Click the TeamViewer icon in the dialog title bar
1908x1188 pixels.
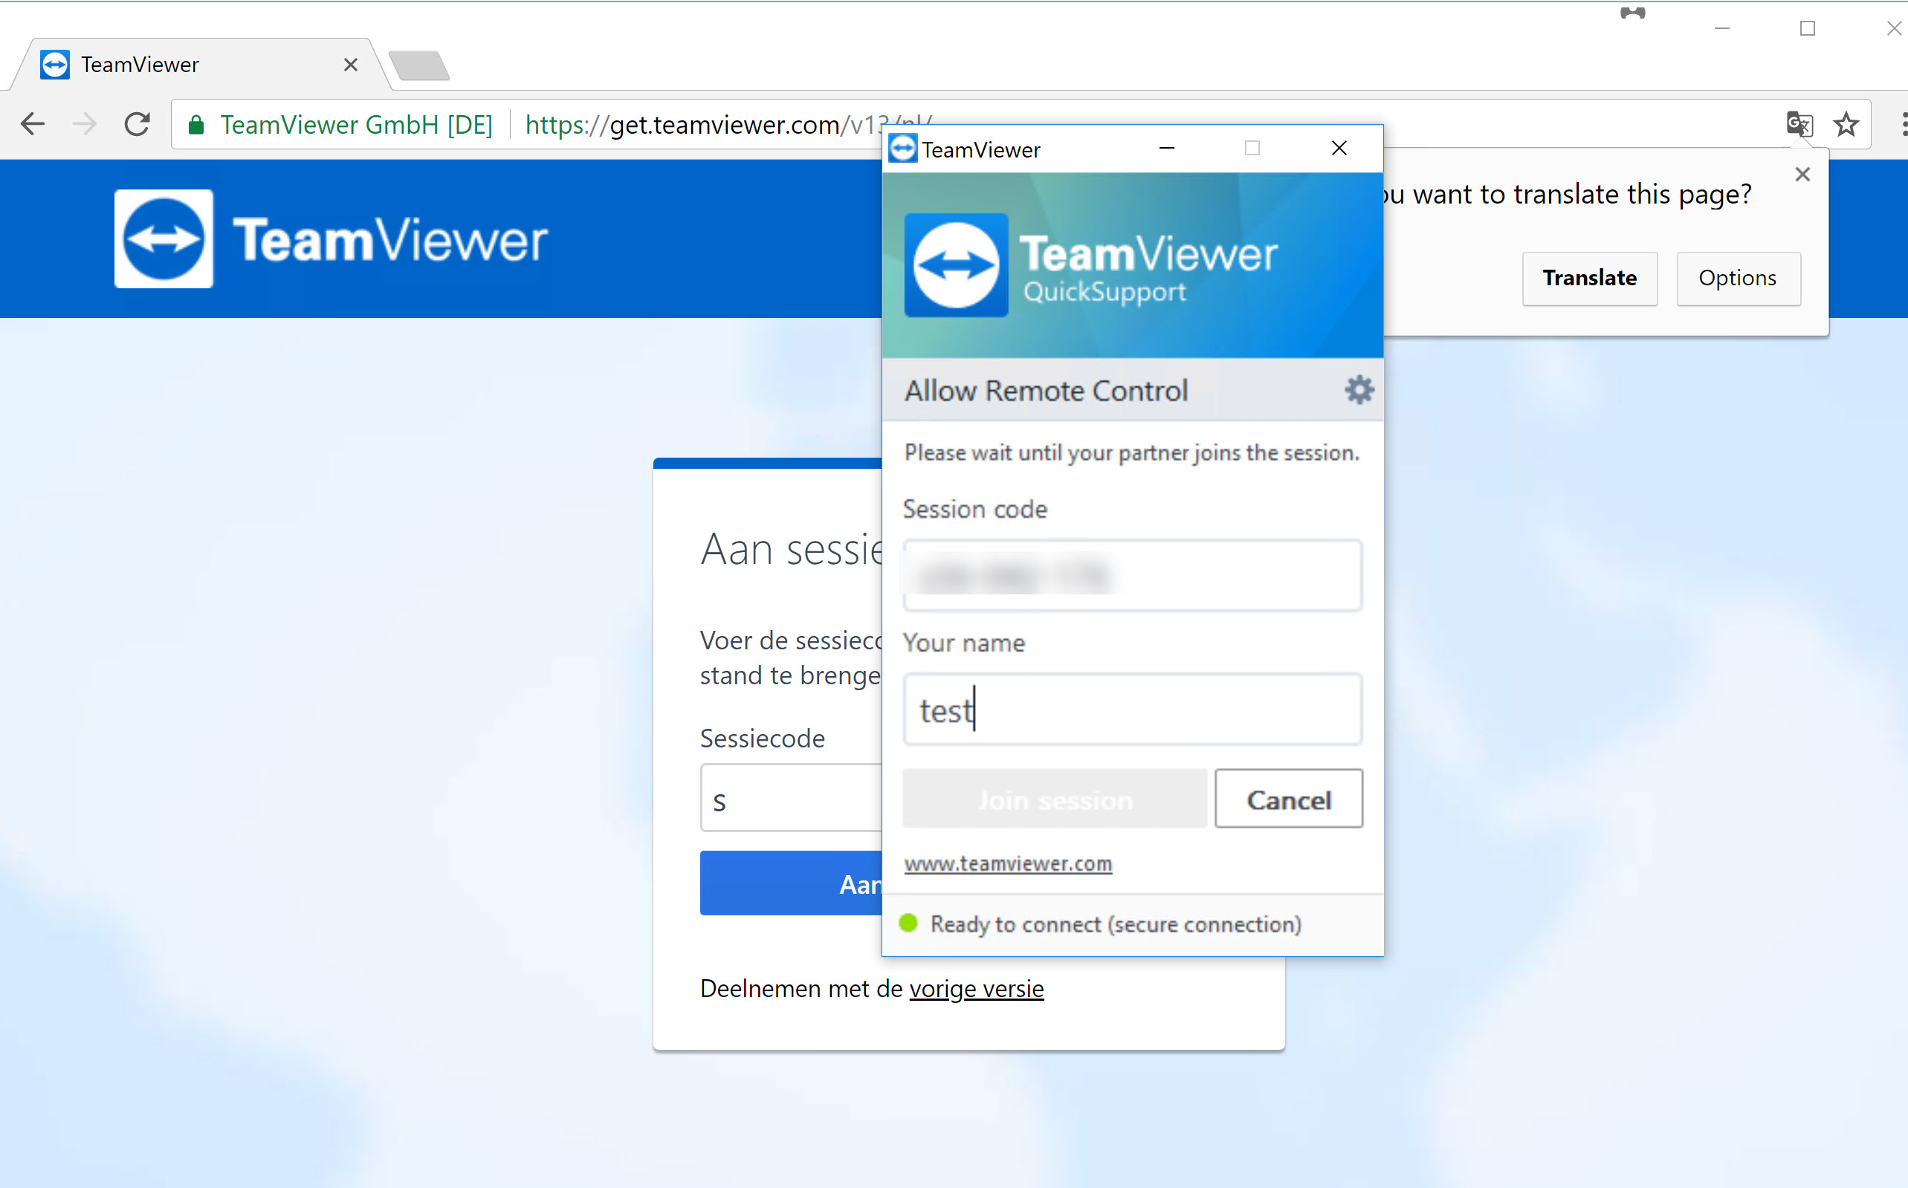(902, 149)
